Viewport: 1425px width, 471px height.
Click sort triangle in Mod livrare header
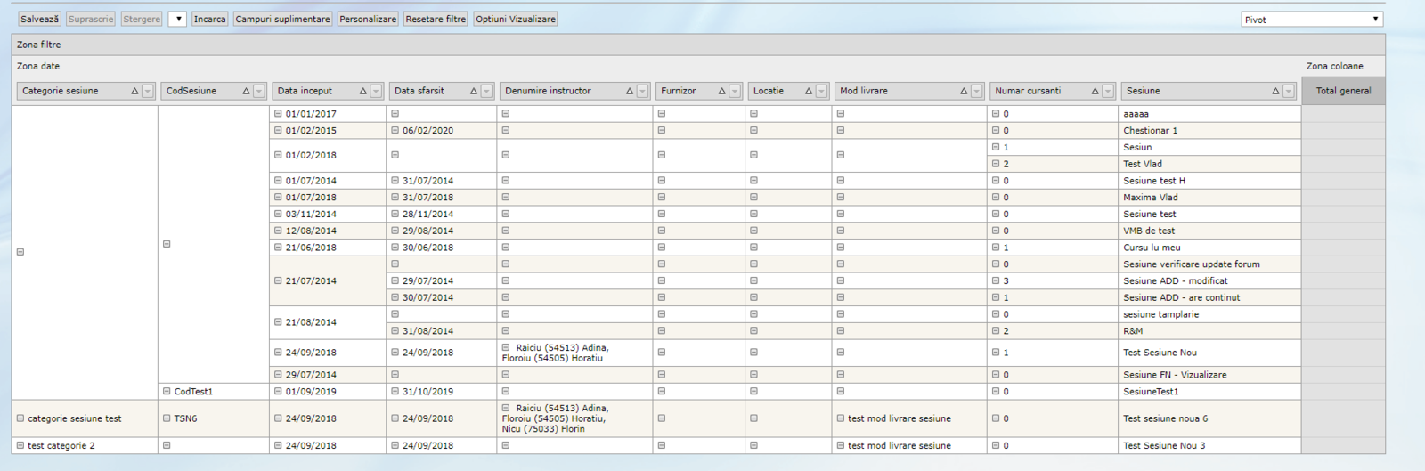pyautogui.click(x=963, y=91)
